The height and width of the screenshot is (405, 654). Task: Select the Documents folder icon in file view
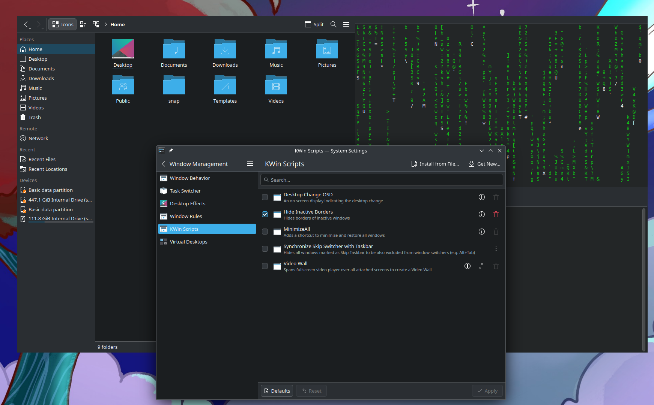(x=174, y=49)
